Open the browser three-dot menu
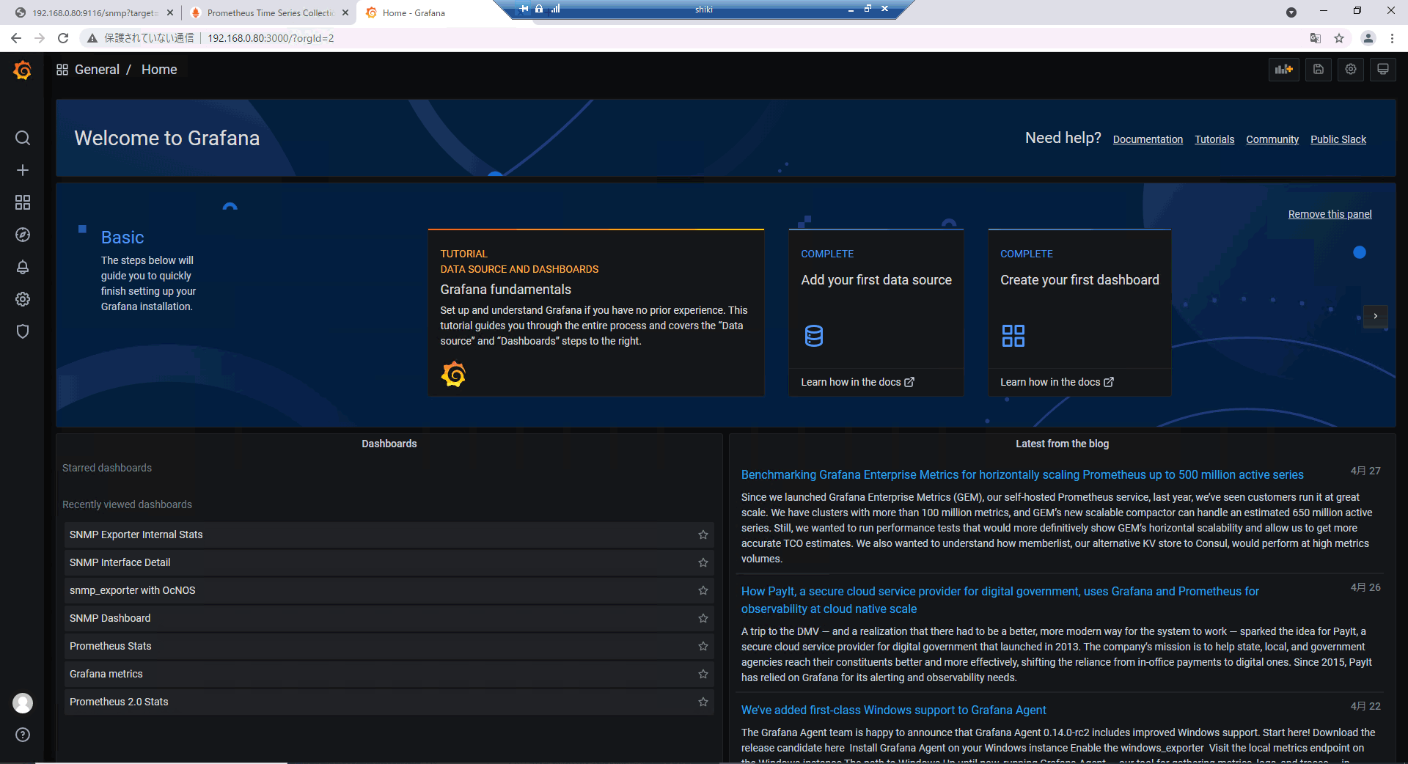 tap(1392, 38)
